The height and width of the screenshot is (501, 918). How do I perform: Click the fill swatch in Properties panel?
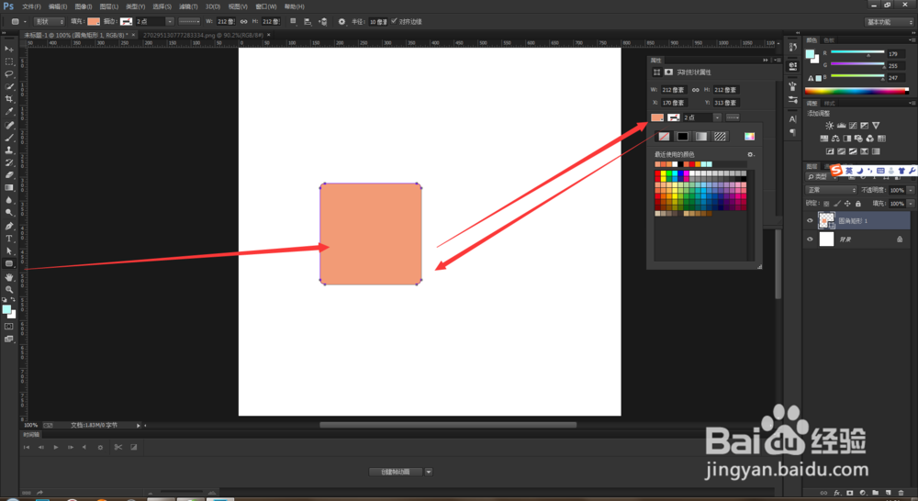pos(657,117)
